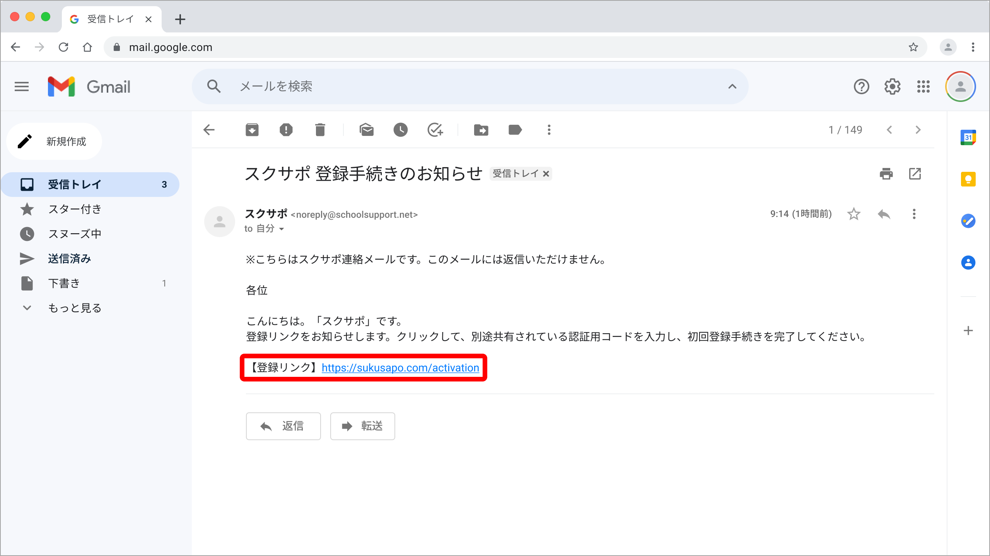The height and width of the screenshot is (556, 990).
Task: Open スヌーズ中 folder
Action: 90,234
